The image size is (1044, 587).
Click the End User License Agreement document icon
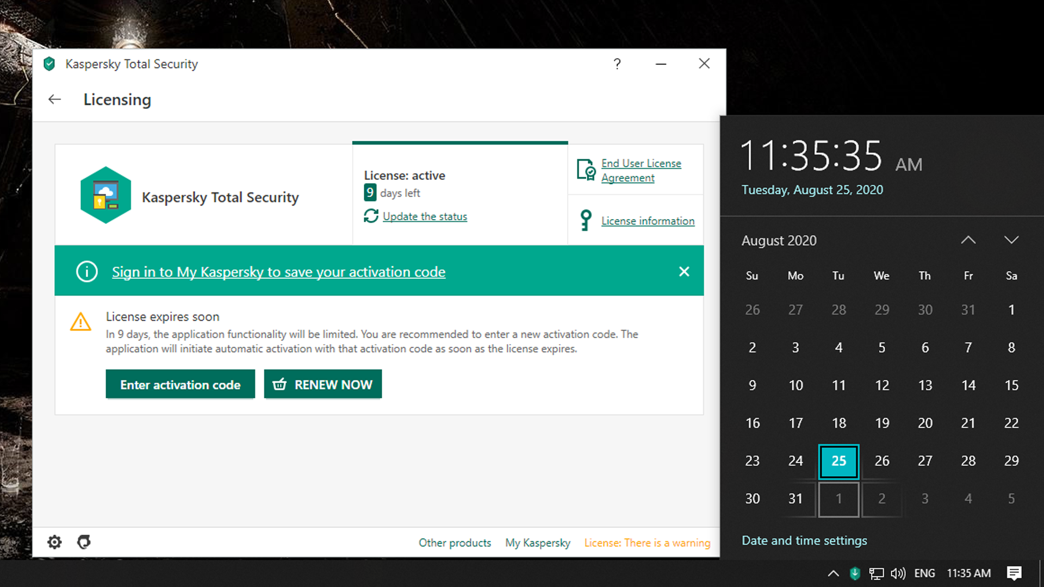tap(586, 170)
